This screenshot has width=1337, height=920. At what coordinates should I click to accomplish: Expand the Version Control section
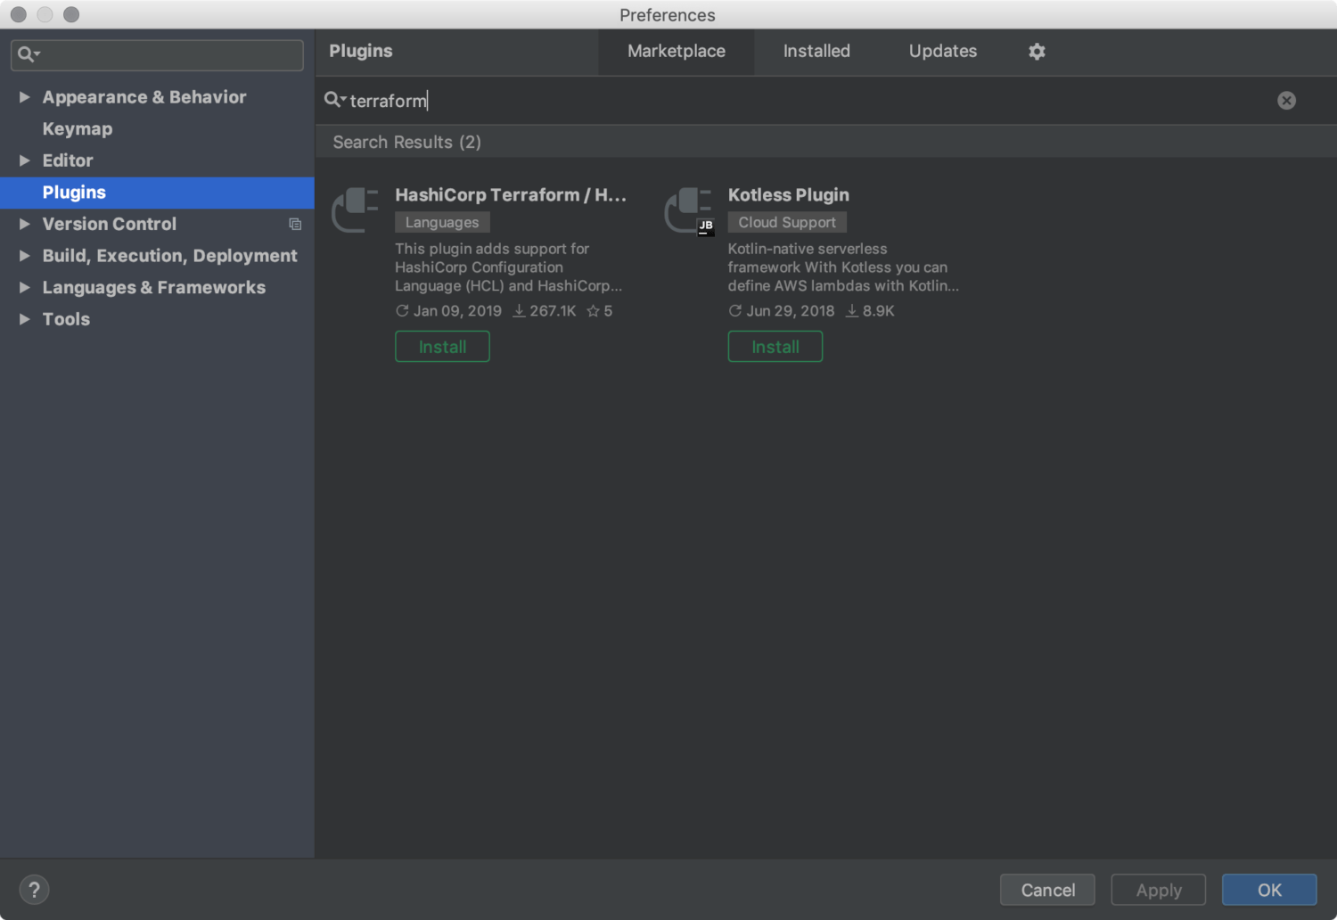tap(24, 224)
